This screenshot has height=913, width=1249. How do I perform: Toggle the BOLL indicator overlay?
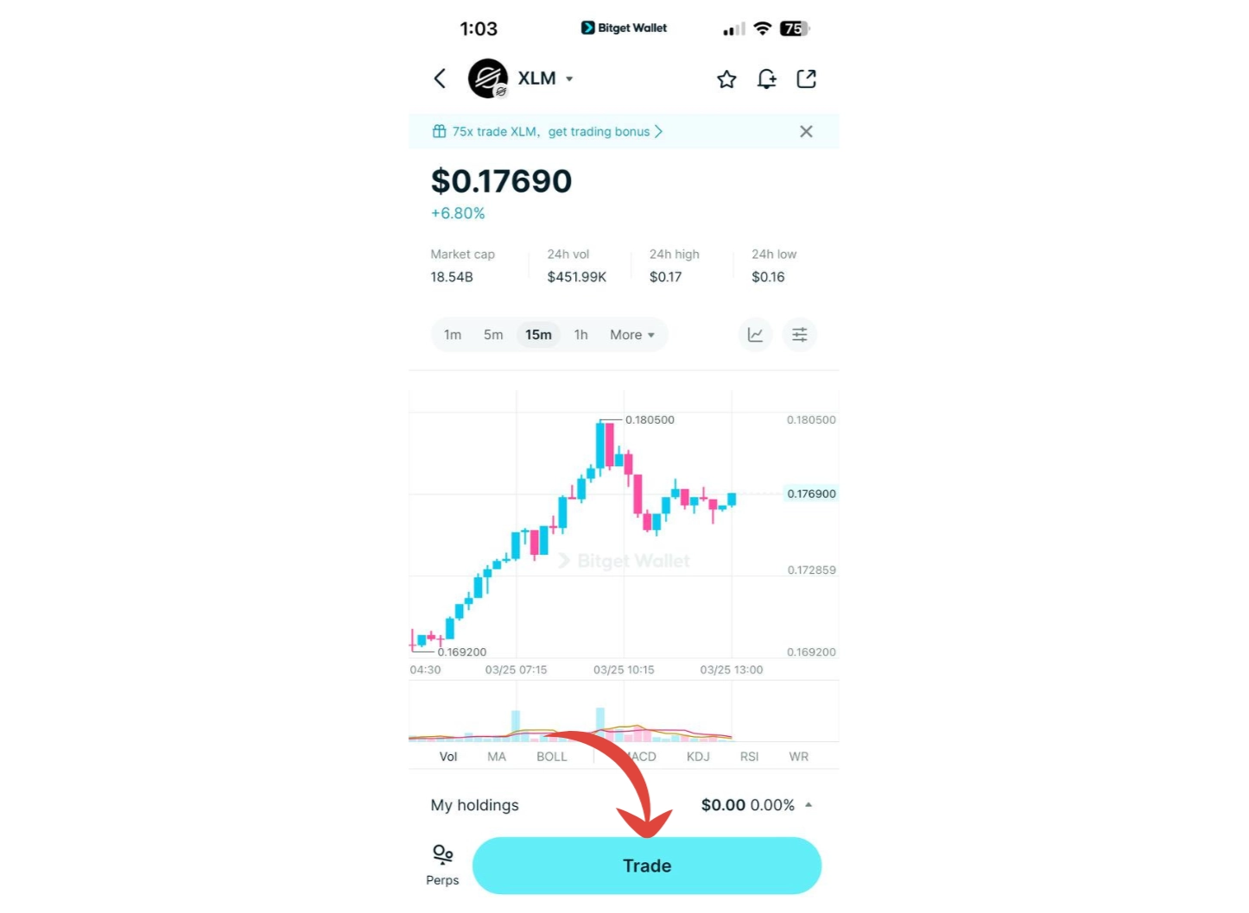pos(551,756)
